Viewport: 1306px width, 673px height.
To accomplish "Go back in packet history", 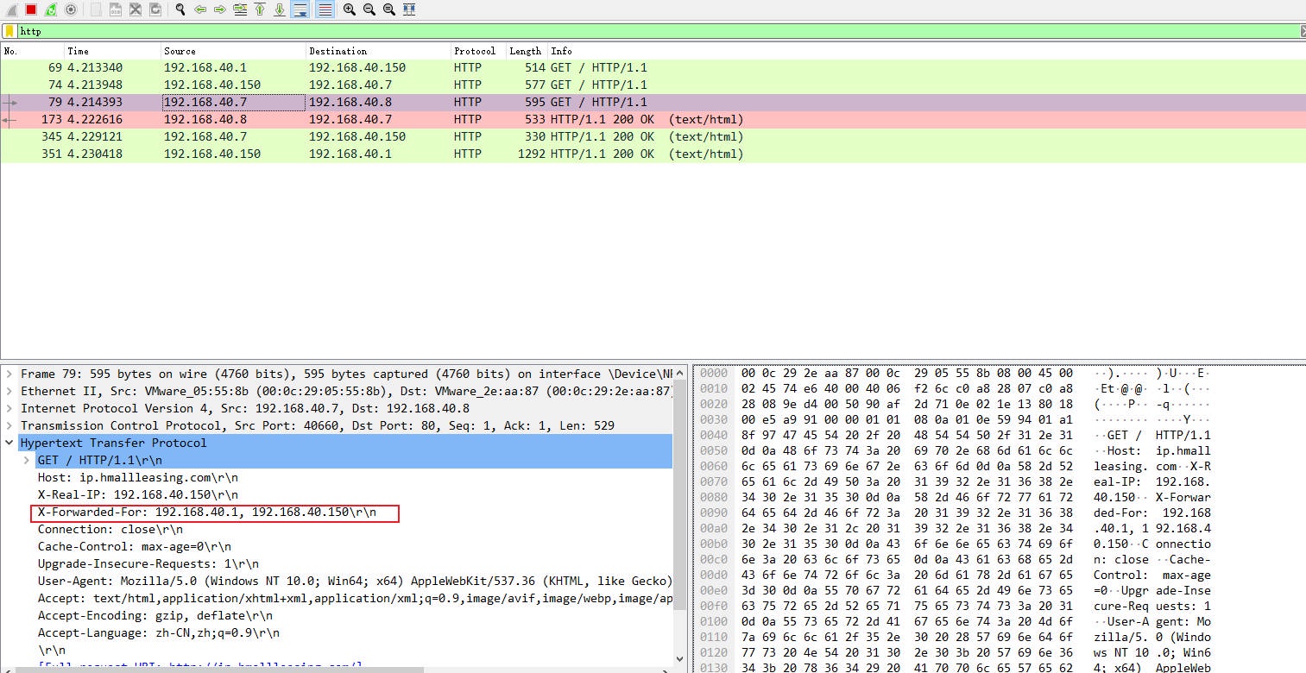I will click(x=200, y=9).
